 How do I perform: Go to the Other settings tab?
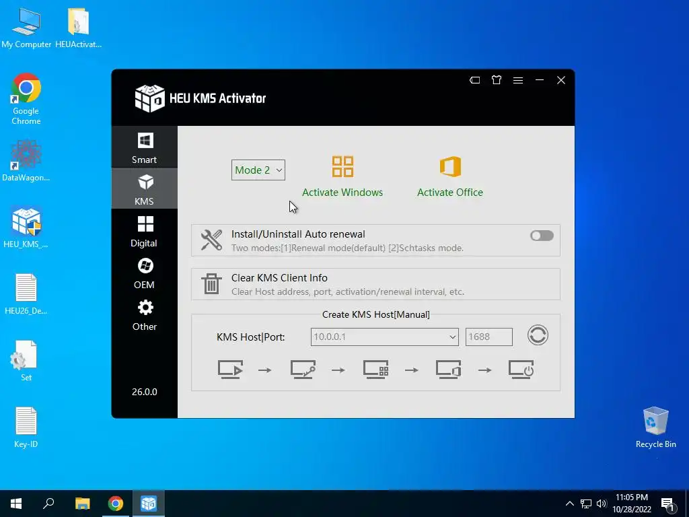point(145,315)
